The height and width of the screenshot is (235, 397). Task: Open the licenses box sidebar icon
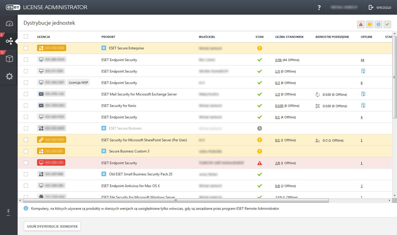click(x=9, y=59)
